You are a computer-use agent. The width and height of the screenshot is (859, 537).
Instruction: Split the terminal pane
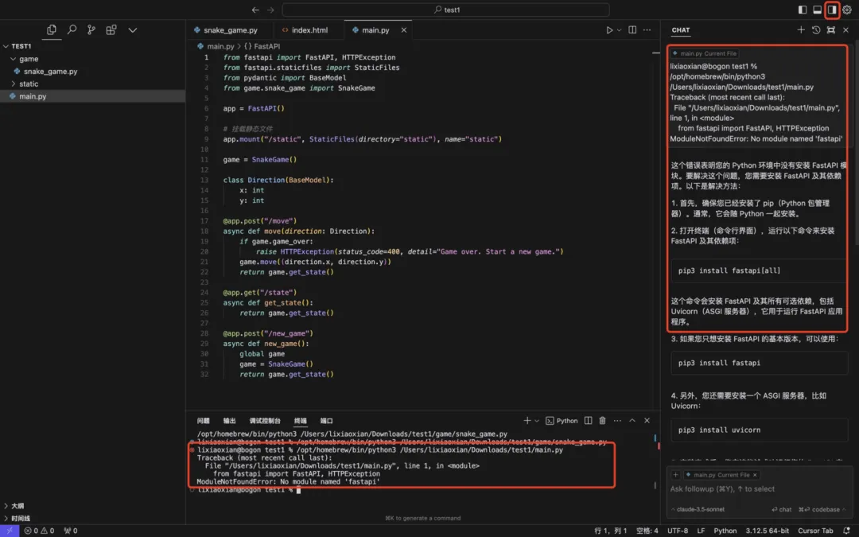[588, 421]
